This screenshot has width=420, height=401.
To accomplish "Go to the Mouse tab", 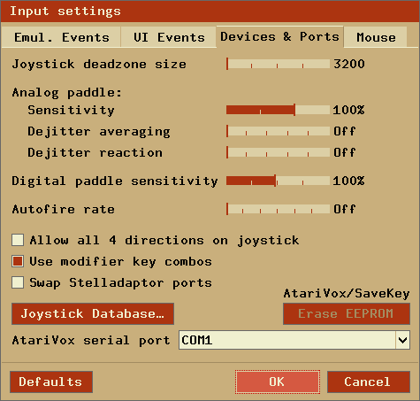I will tap(376, 37).
